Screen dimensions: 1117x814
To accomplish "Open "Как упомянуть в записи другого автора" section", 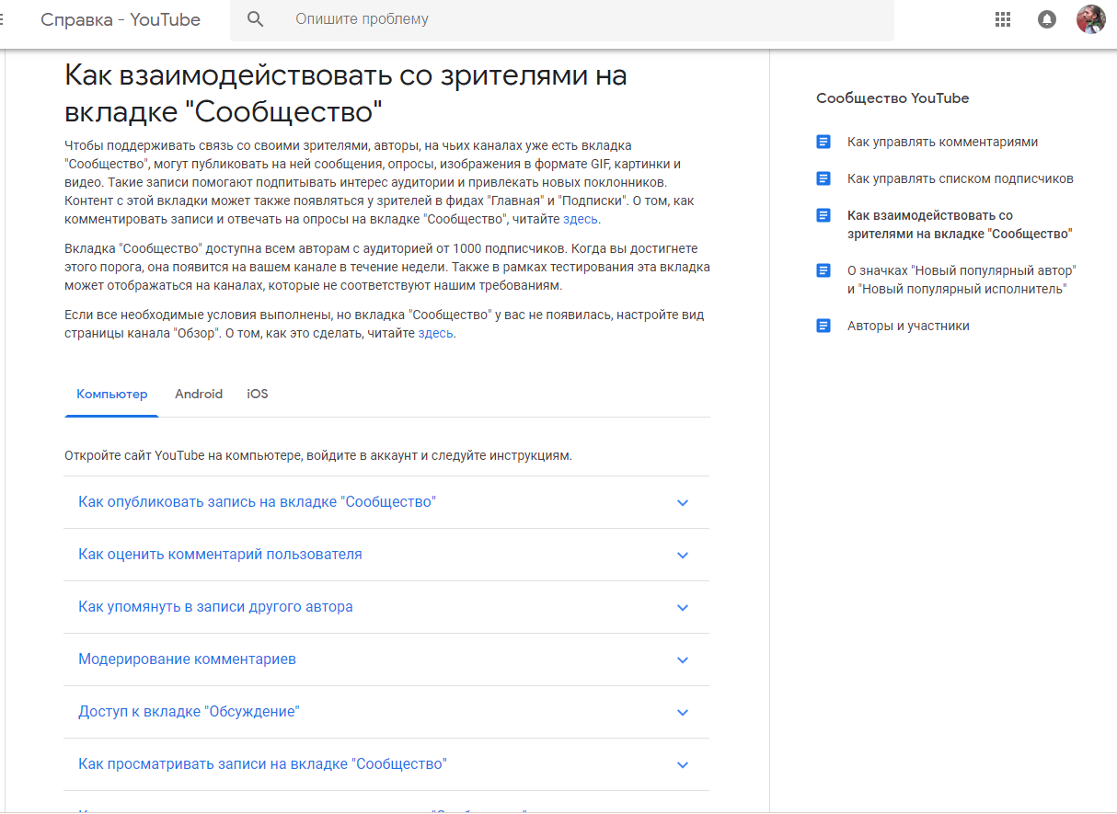I will tap(215, 607).
